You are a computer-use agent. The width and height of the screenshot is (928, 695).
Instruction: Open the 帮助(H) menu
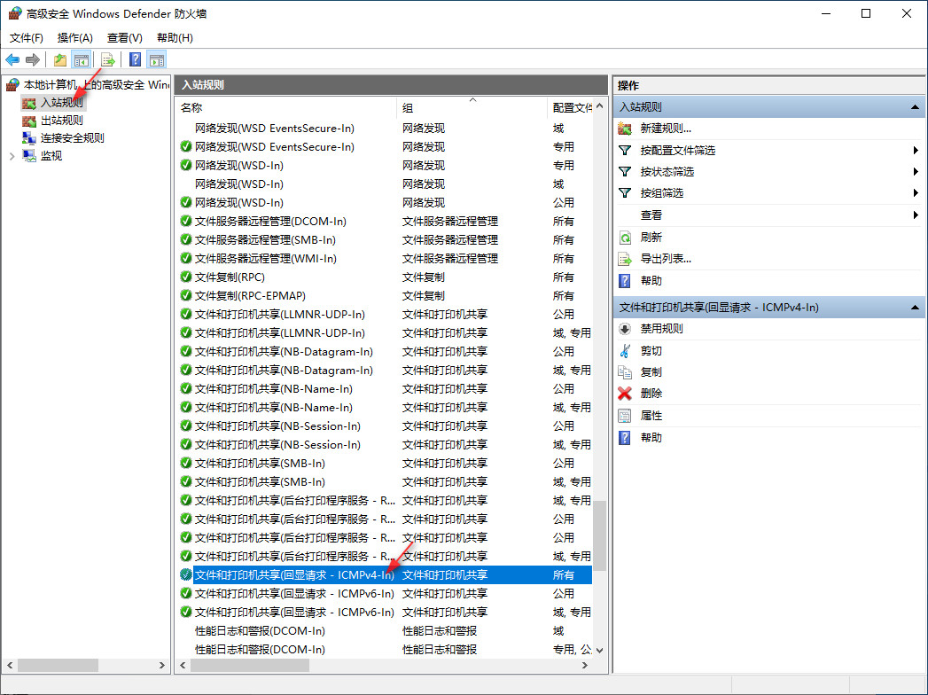coord(175,38)
